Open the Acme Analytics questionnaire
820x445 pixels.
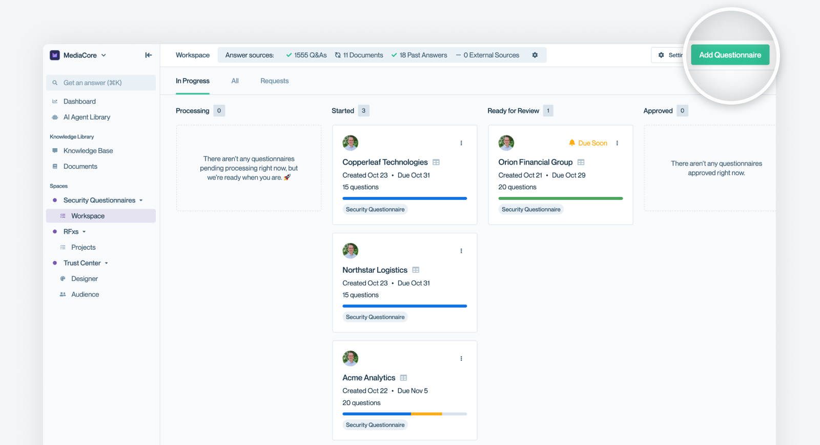click(368, 378)
